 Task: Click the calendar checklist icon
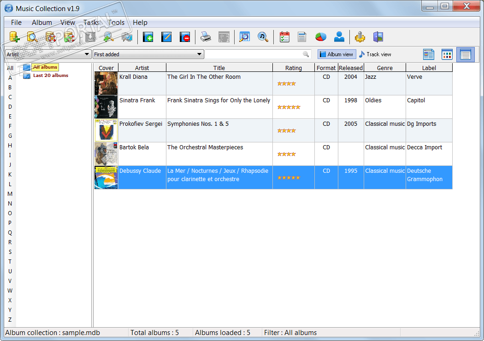284,37
